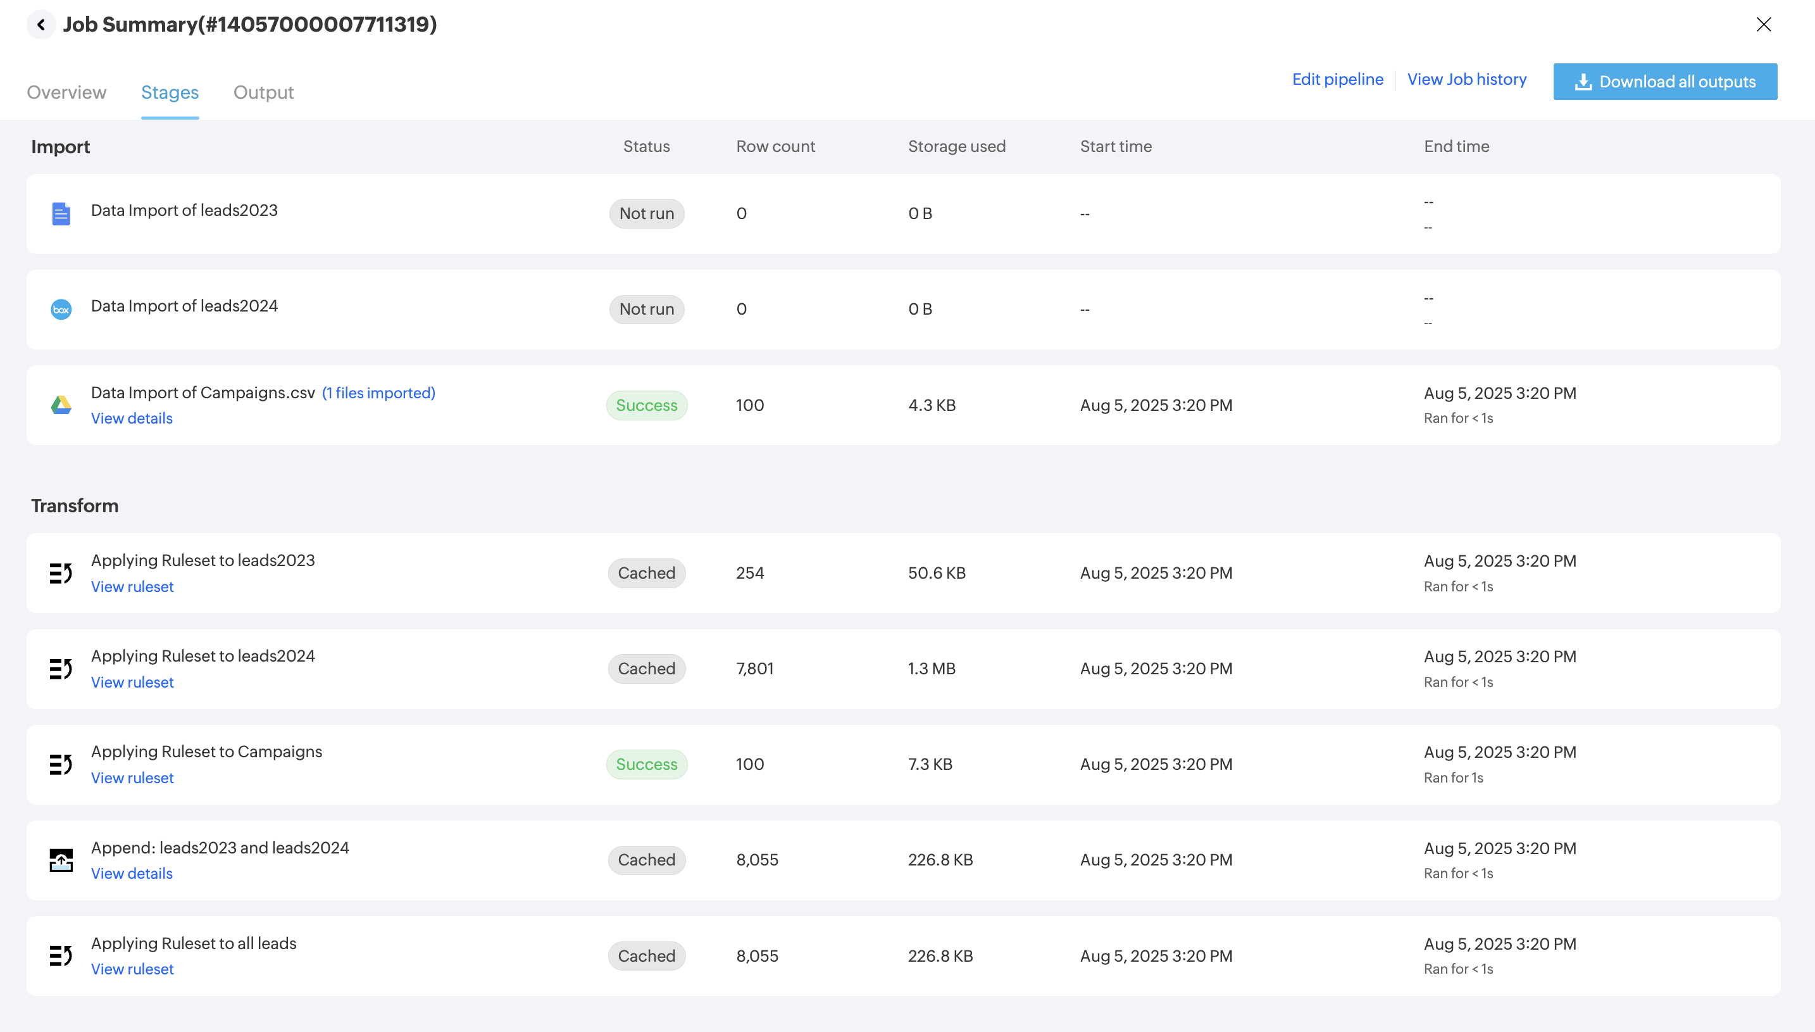Screen dimensions: 1815x1032
Task: Open the 1 files imported link
Action: pyautogui.click(x=378, y=393)
